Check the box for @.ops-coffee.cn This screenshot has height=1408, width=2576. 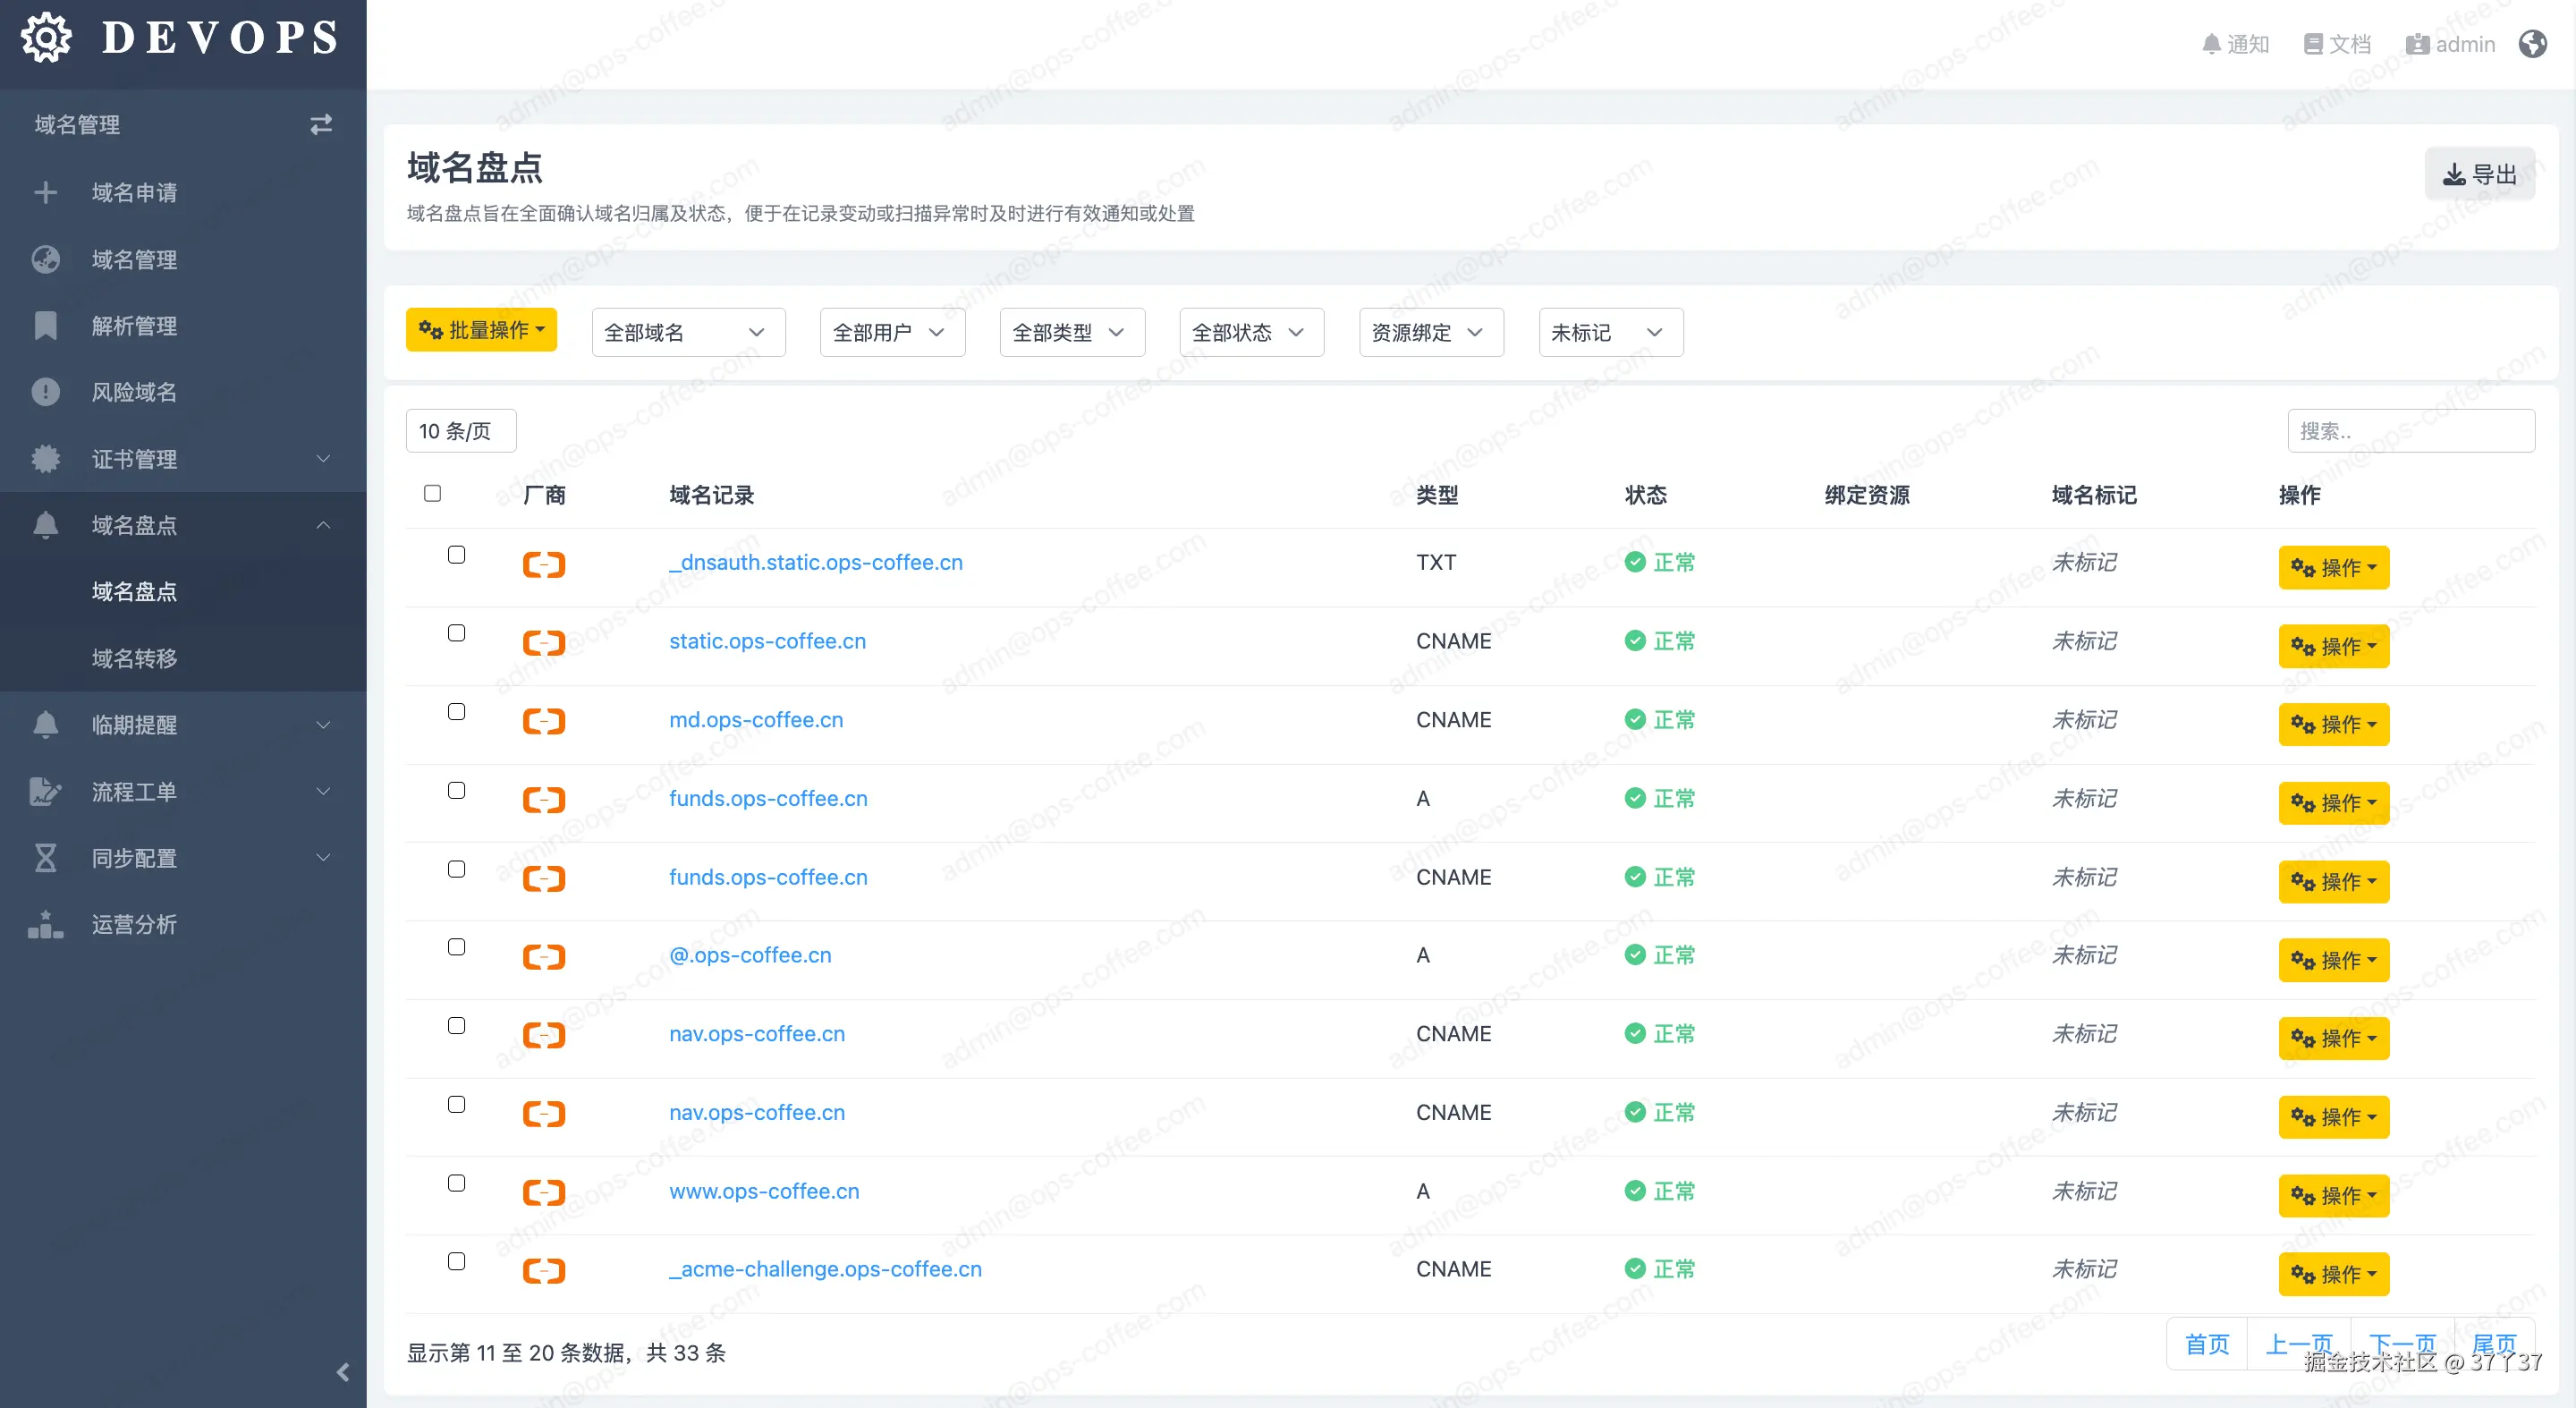456,947
